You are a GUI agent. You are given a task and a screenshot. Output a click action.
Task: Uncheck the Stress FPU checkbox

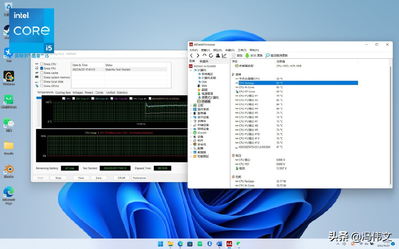42,68
